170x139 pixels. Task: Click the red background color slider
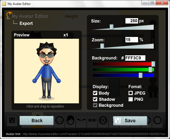tap(123, 64)
